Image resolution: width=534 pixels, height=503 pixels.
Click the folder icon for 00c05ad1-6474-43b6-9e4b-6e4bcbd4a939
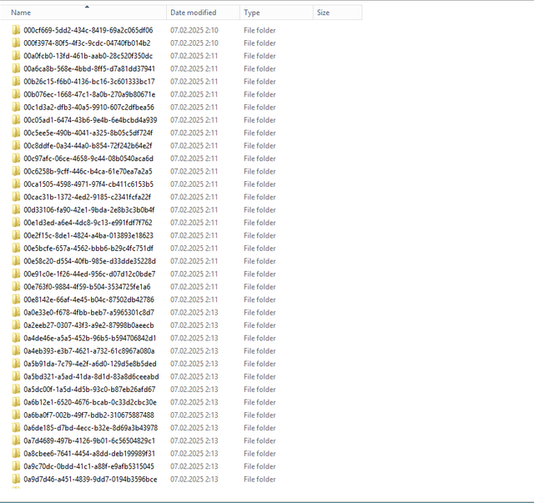point(16,120)
